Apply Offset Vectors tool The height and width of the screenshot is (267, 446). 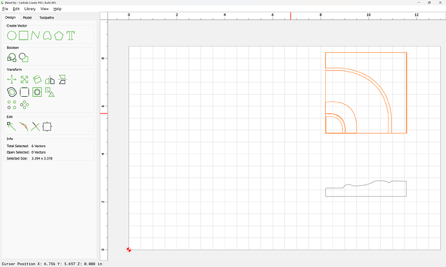(x=12, y=92)
